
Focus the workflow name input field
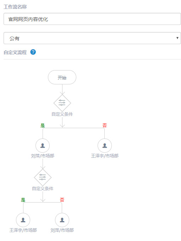pyautogui.click(x=92, y=19)
